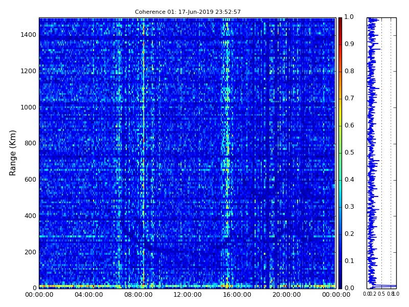Click the blue profile line in the side panel
The image size is (409, 307).
coord(372,153)
